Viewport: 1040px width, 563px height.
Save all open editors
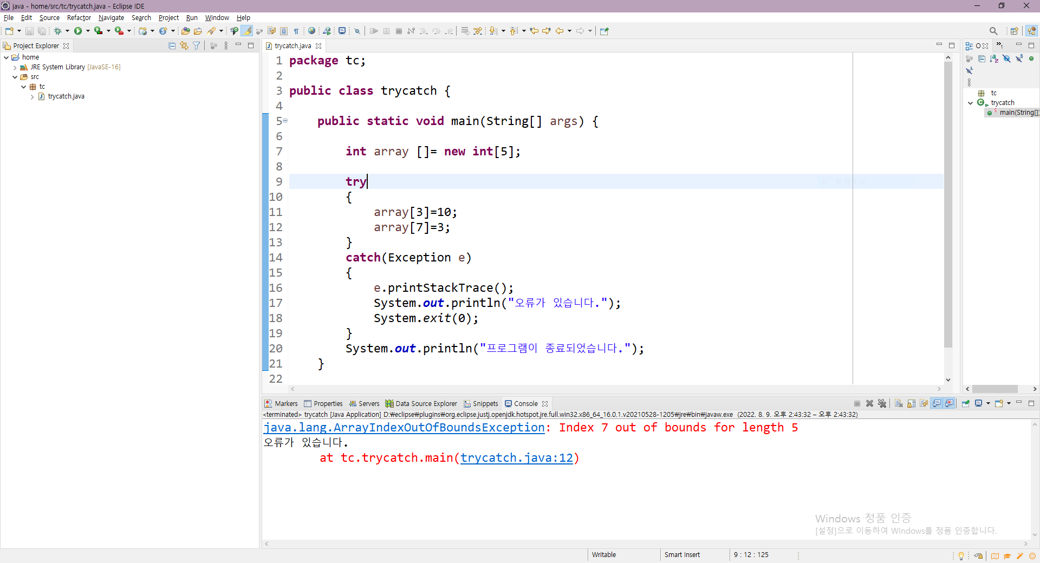[42, 31]
